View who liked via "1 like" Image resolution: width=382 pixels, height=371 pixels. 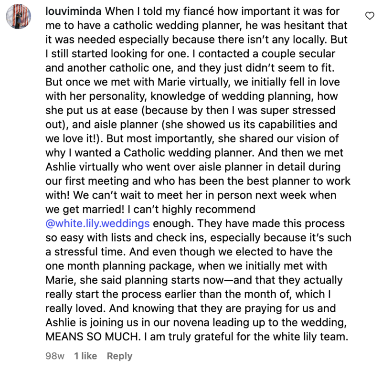(85, 356)
